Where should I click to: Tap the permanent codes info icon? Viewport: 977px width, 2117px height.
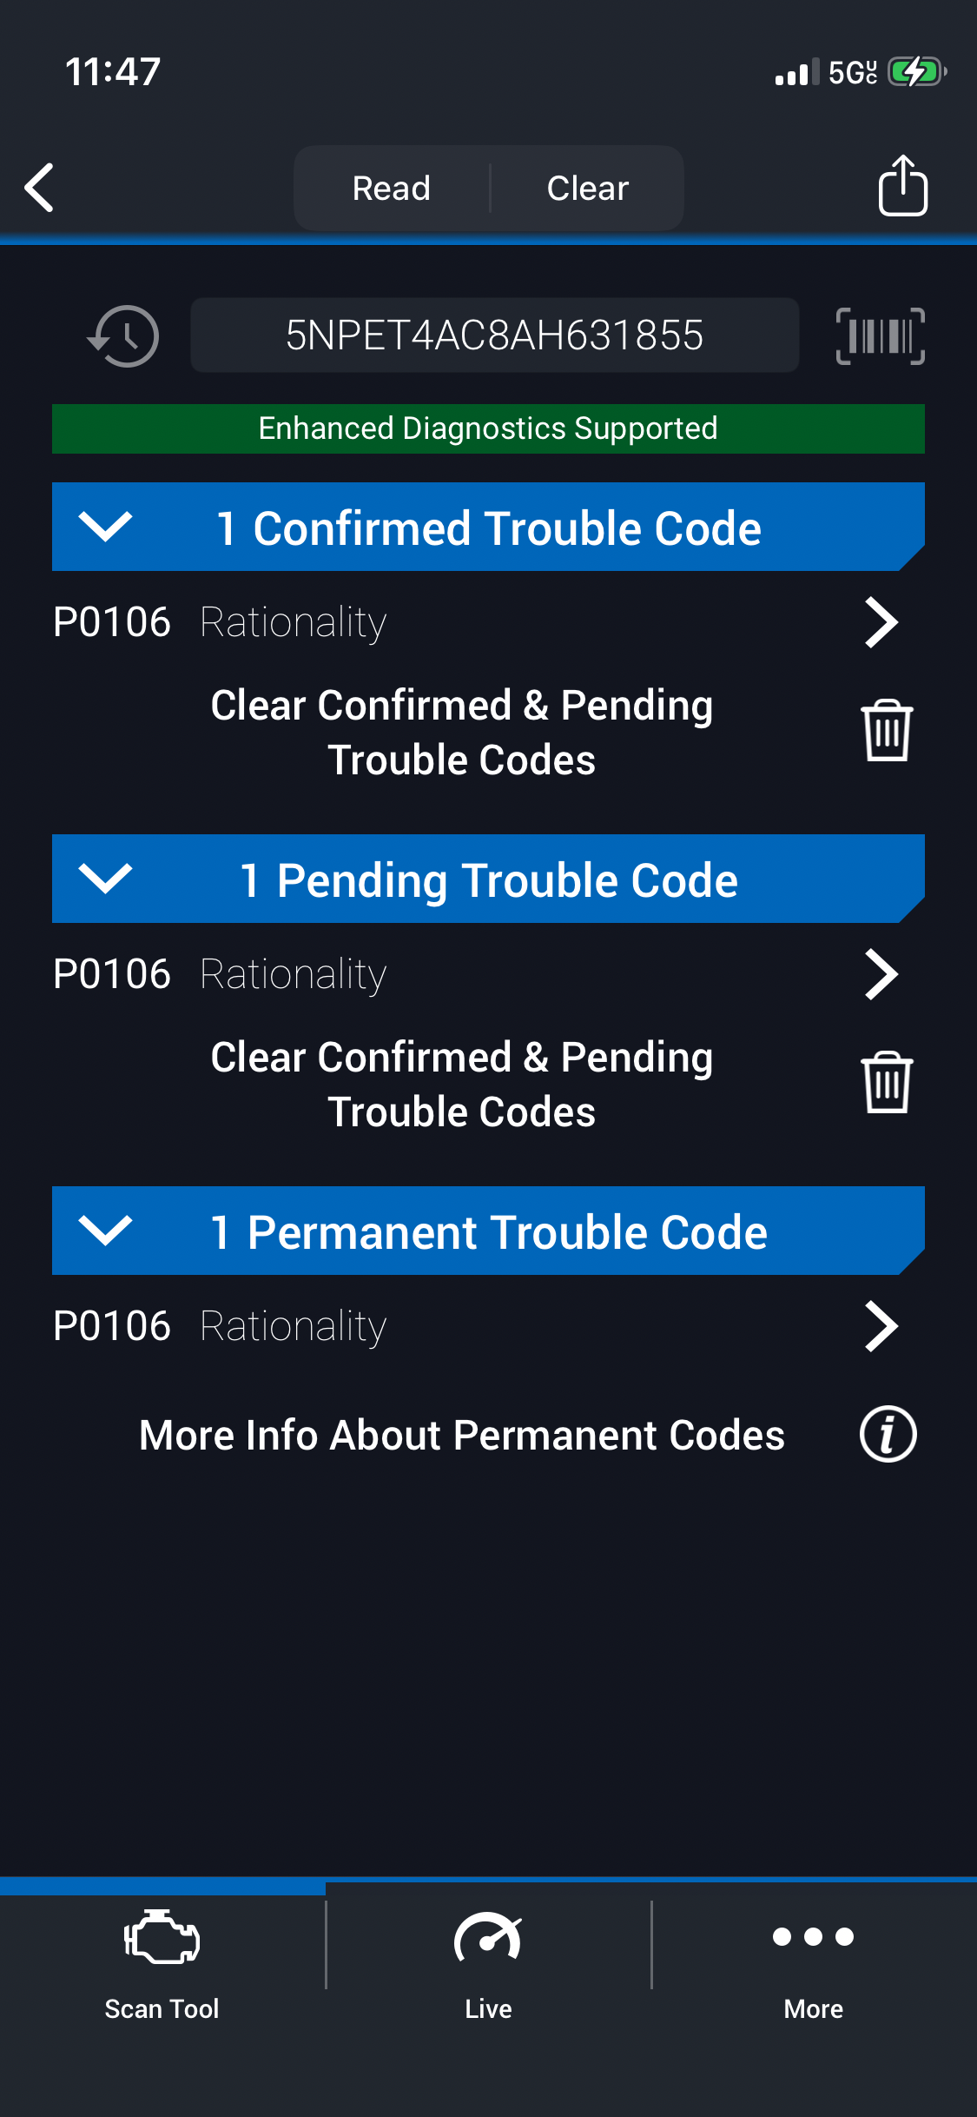888,1434
